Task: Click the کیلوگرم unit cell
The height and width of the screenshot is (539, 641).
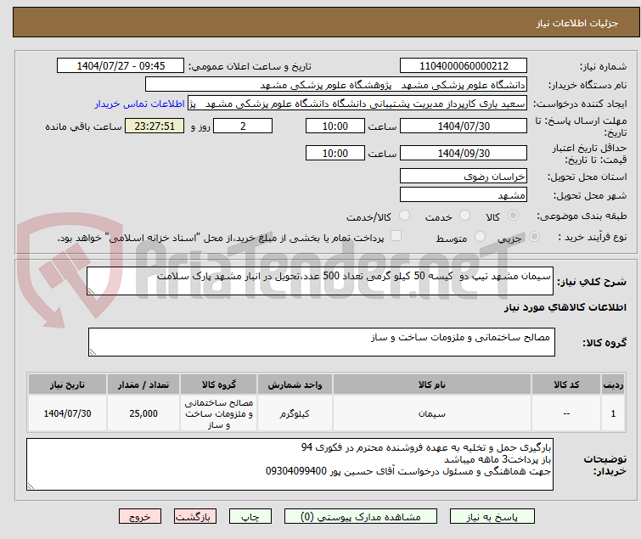Action: coord(295,413)
